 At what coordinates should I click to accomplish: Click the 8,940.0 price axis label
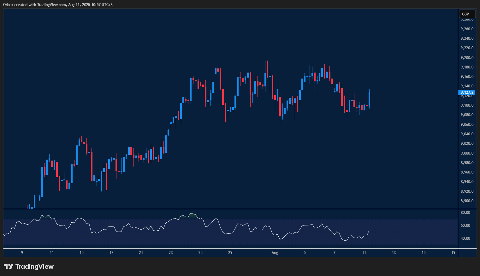(x=467, y=182)
